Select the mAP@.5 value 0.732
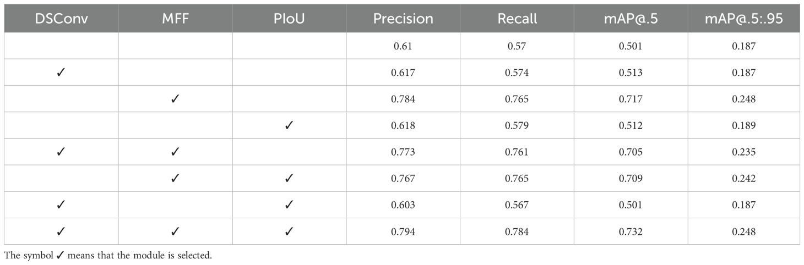The width and height of the screenshot is (804, 265). point(631,231)
